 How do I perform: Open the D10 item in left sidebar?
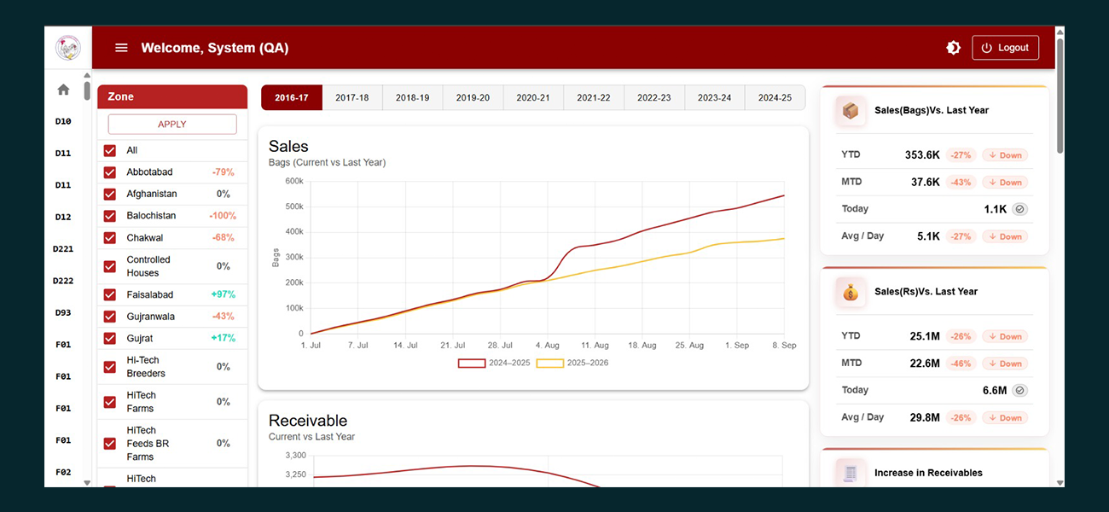click(x=63, y=121)
